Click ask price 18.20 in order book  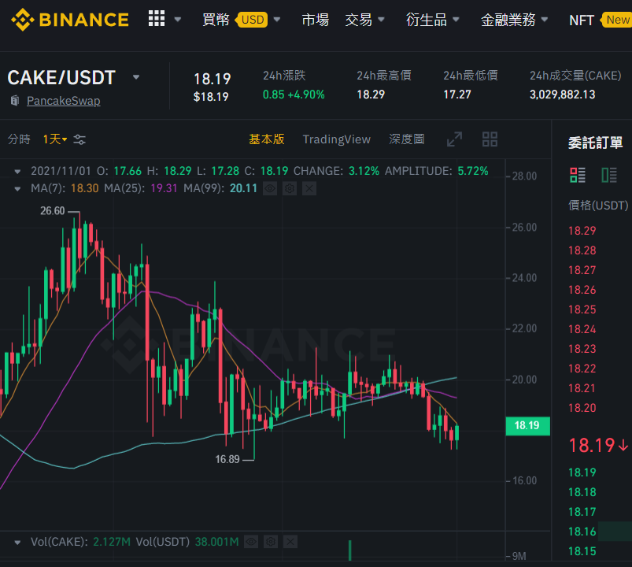pos(582,408)
